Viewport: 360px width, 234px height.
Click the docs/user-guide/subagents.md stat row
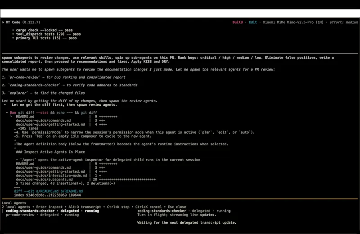(x=85, y=180)
